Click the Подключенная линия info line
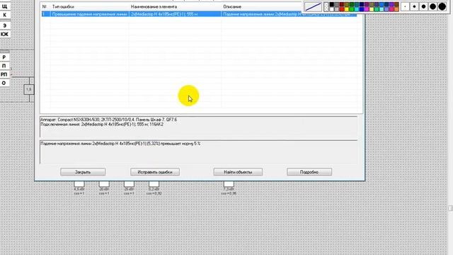This screenshot has width=453, height=255. (102, 125)
